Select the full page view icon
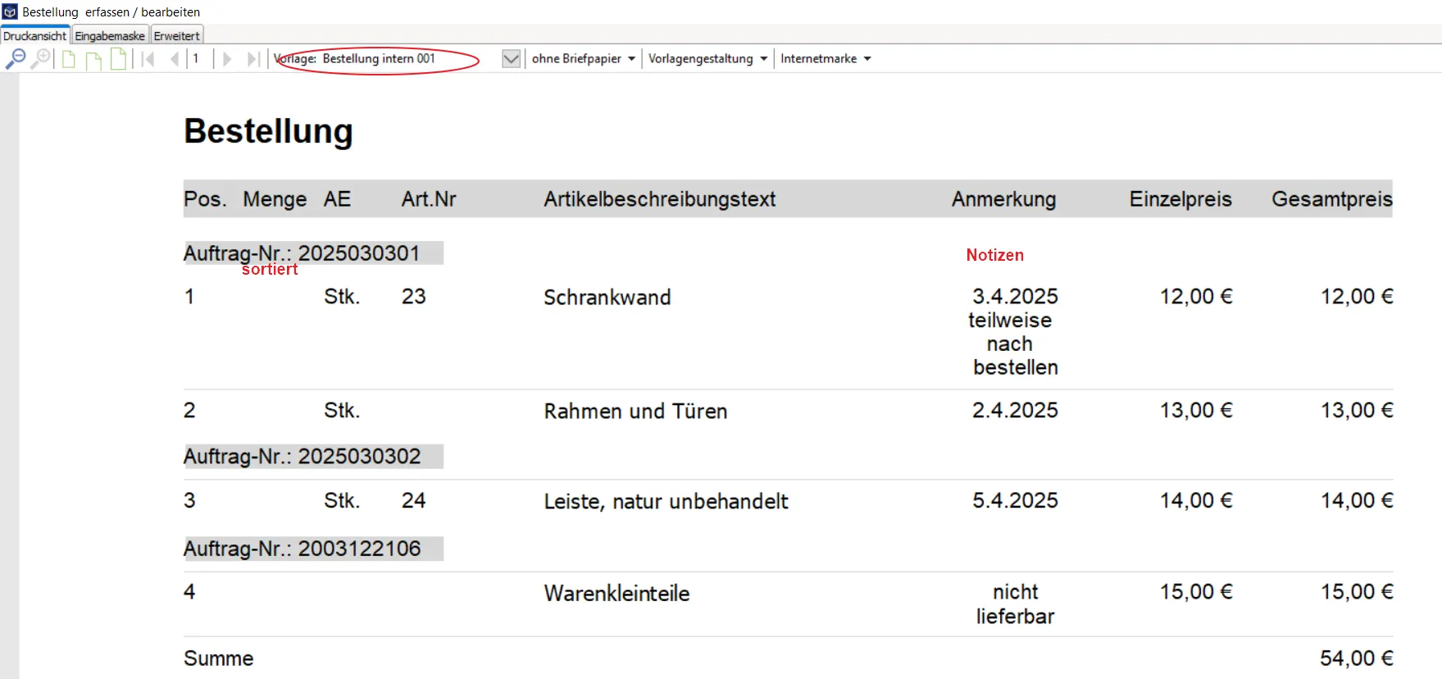The image size is (1442, 679). coord(119,59)
